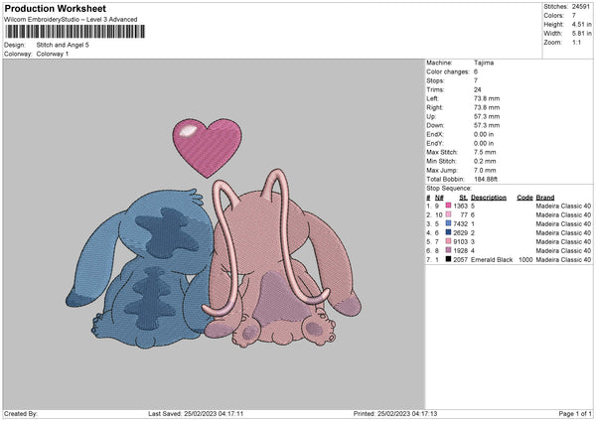Click the machine value 'Tajima'

tap(484, 63)
